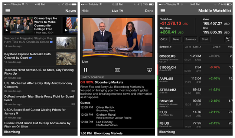Sort watchlist by Chg column

click(x=216, y=47)
